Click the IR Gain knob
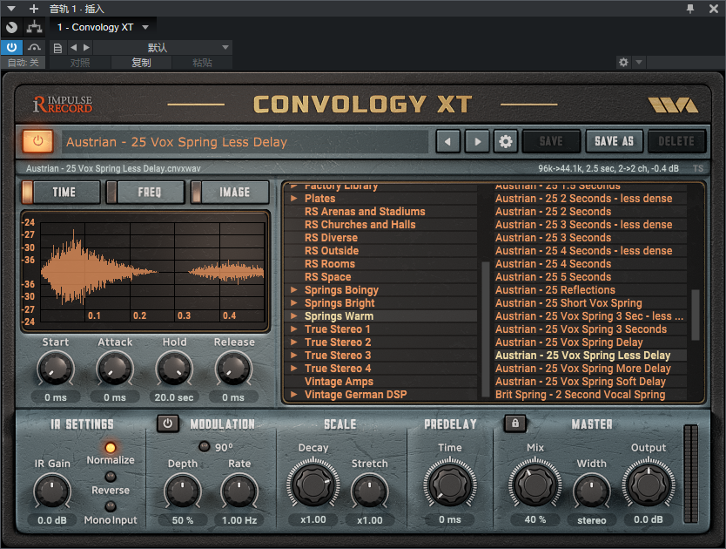The width and height of the screenshot is (726, 549). click(52, 491)
